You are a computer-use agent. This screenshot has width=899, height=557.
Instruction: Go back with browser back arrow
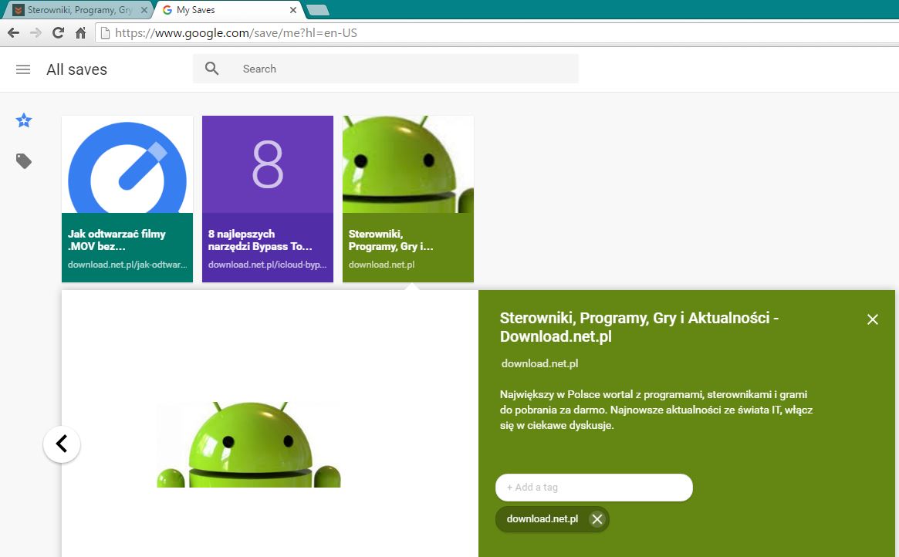14,32
